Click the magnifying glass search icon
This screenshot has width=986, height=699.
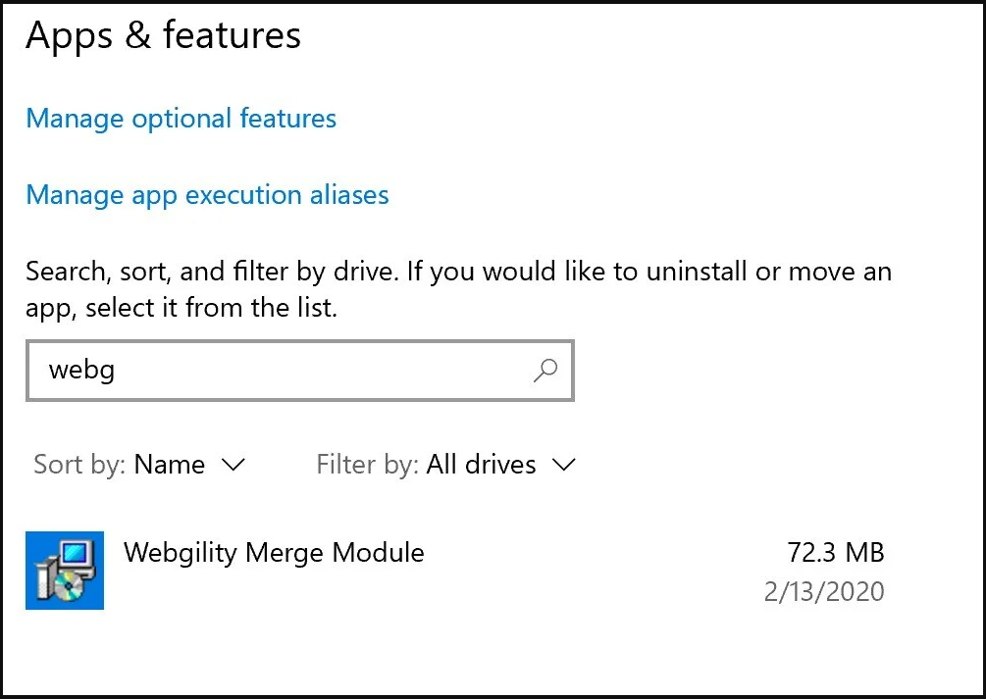coord(545,370)
